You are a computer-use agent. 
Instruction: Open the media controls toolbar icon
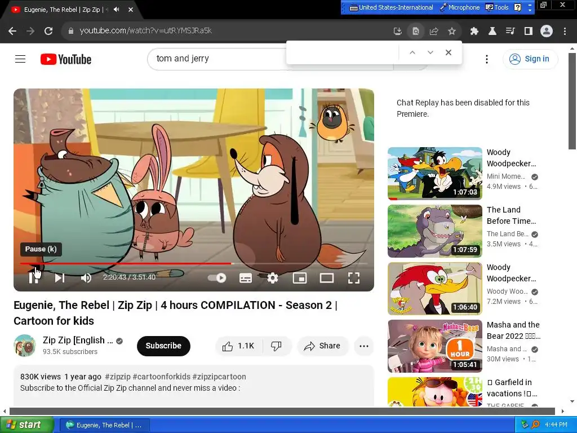[x=510, y=32]
